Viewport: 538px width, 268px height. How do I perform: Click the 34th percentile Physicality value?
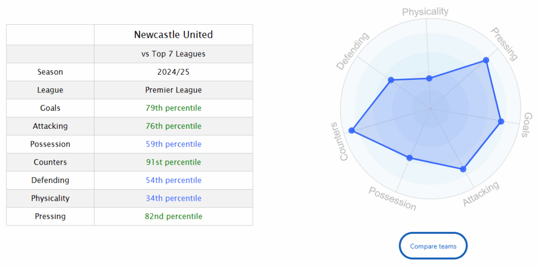pyautogui.click(x=173, y=199)
